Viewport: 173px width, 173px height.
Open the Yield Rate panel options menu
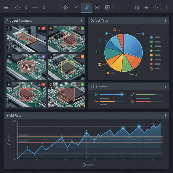165,115
